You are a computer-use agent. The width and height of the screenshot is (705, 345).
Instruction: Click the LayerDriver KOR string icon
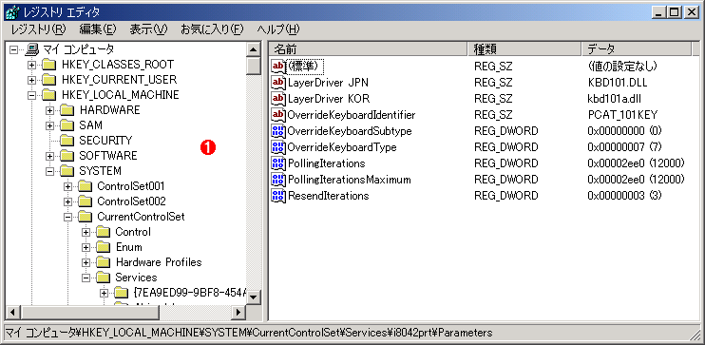(278, 99)
